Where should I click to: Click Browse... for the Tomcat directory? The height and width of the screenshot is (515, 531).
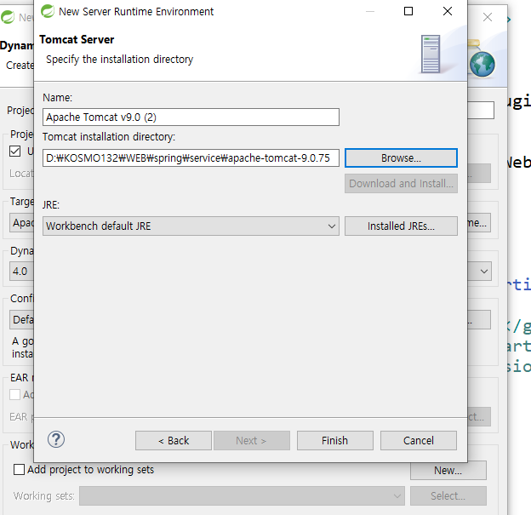[x=401, y=157]
